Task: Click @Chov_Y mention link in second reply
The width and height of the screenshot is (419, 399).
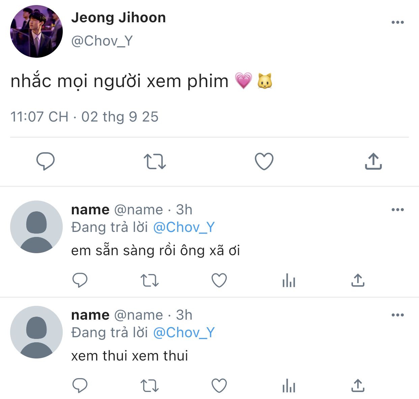Action: [x=184, y=333]
